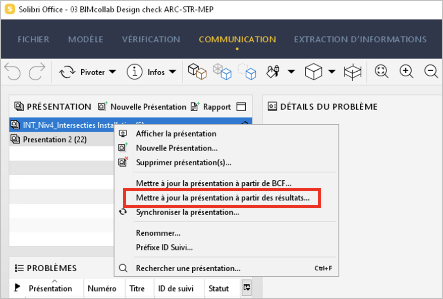Screen dimensions: 443x299
Task: Click the zoom in magnifier icon
Action: tap(406, 71)
